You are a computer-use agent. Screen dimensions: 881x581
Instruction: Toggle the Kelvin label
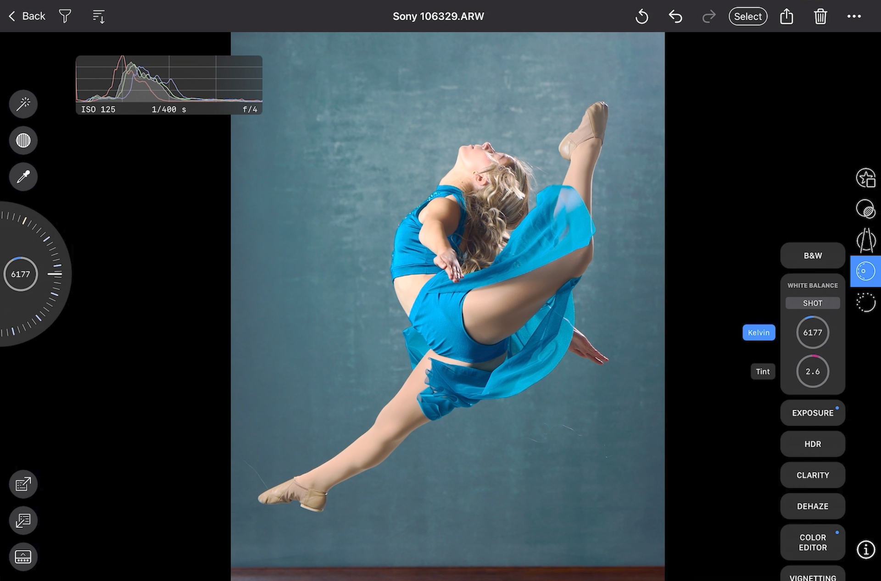pos(758,332)
